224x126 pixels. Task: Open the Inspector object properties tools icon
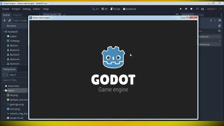pyautogui.click(x=219, y=26)
